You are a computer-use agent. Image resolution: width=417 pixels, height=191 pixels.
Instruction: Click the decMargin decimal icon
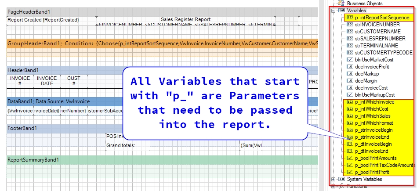(x=350, y=81)
